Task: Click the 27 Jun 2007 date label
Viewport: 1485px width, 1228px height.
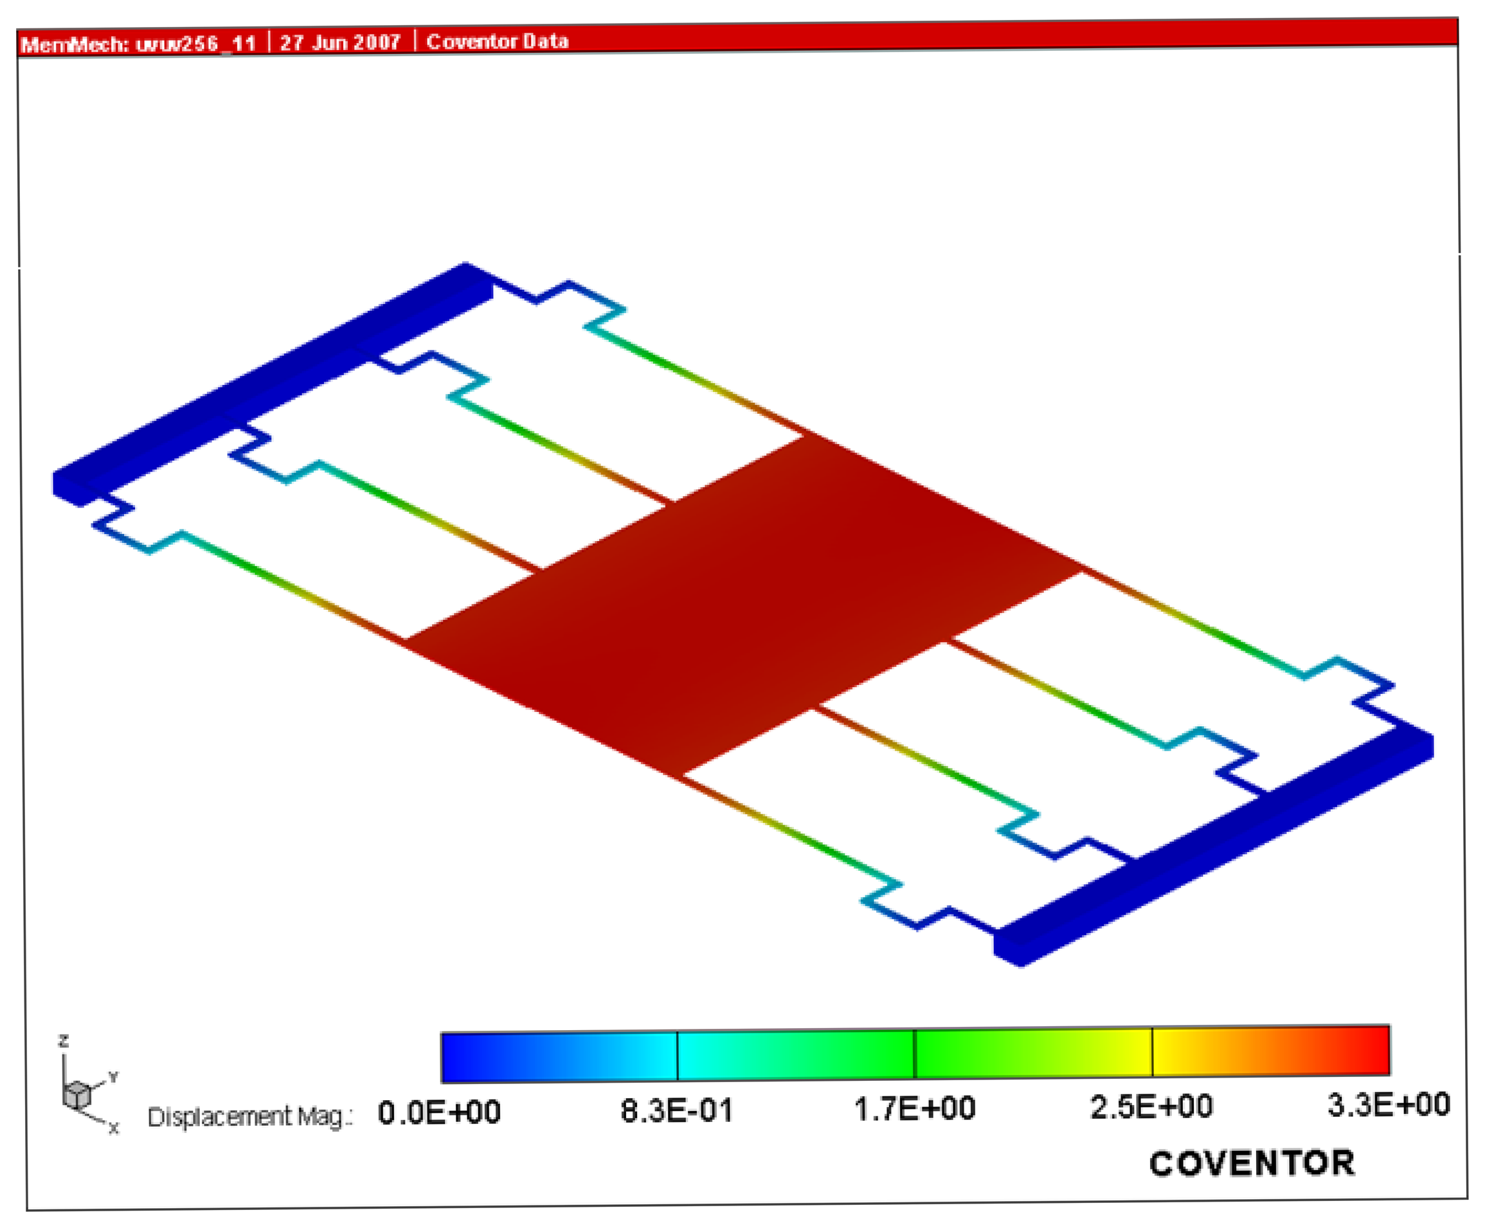Action: [x=340, y=42]
